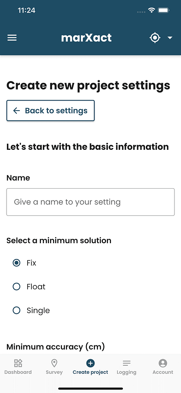Go to the Dashboard tab label
The width and height of the screenshot is (181, 393).
pos(18,372)
